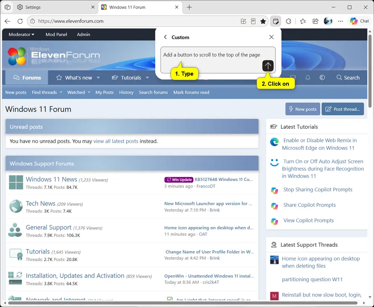Open the General Support forum
This screenshot has height=307, width=374.
49,227
